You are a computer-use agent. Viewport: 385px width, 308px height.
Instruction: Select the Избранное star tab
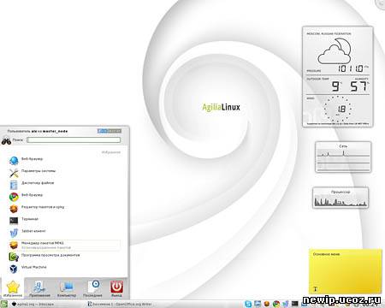click(x=13, y=288)
